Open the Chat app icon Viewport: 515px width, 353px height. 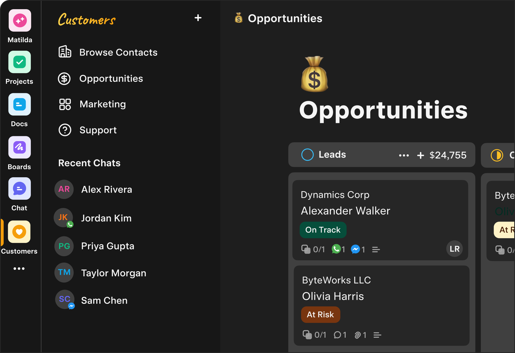click(20, 189)
